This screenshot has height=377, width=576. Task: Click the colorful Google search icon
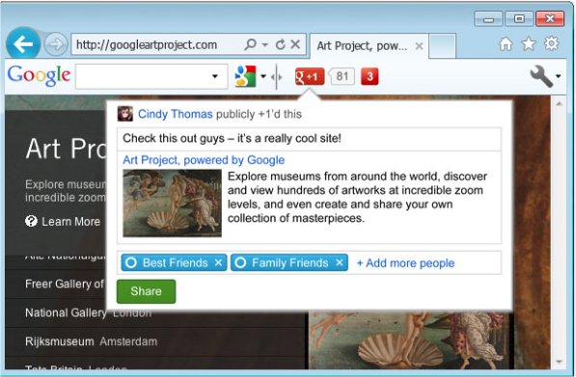pos(245,76)
